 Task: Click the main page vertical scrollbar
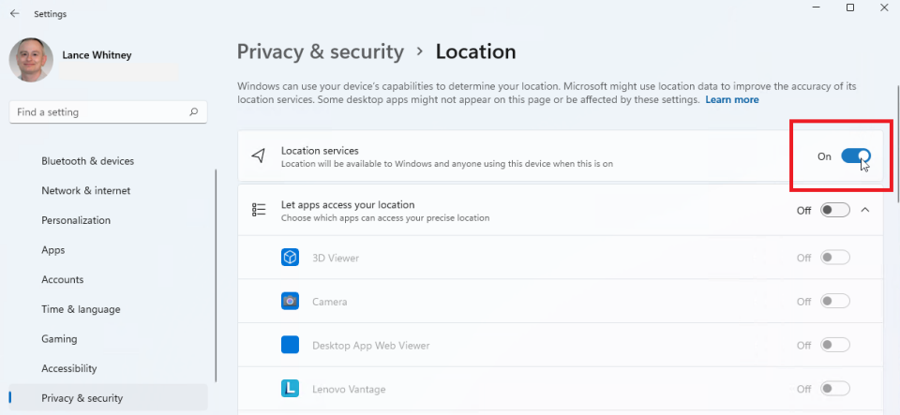click(x=897, y=143)
